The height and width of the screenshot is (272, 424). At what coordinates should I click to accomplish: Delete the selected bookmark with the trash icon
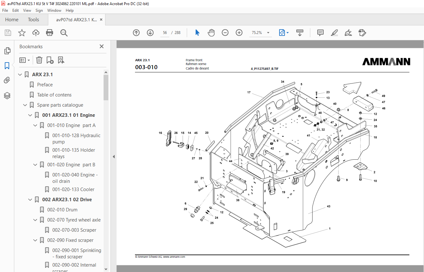coord(39,60)
